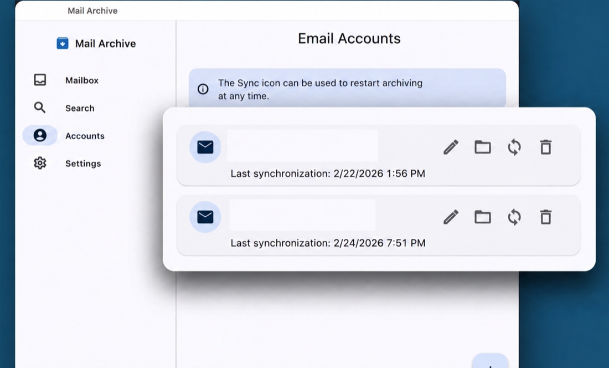Screen dimensions: 609x368
Task: Click the Mail Archive window title
Action: pyautogui.click(x=92, y=11)
